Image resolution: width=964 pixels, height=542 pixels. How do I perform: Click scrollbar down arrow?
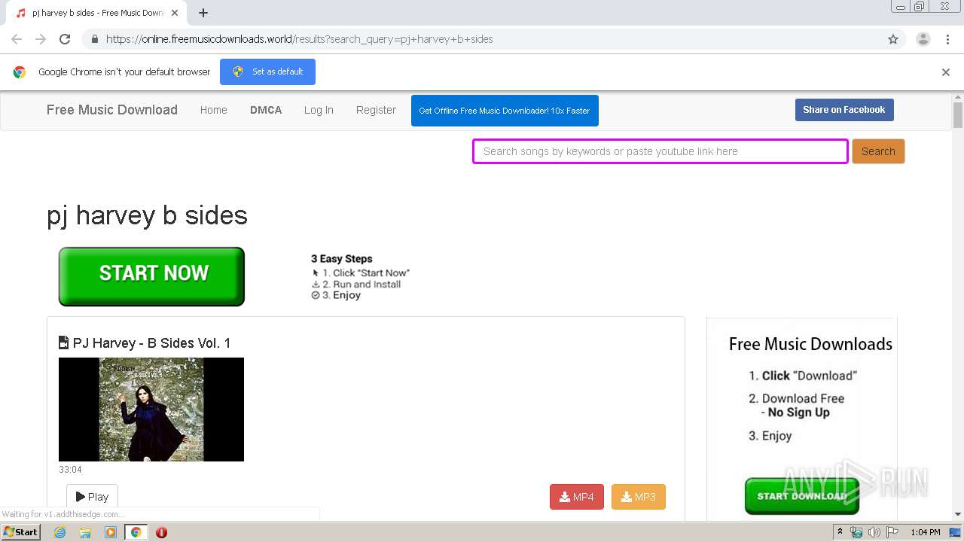click(x=958, y=514)
